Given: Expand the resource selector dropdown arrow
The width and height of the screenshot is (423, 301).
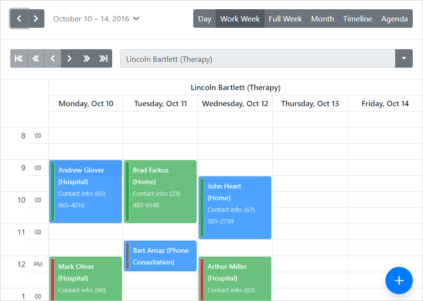Looking at the screenshot, I should [x=403, y=58].
